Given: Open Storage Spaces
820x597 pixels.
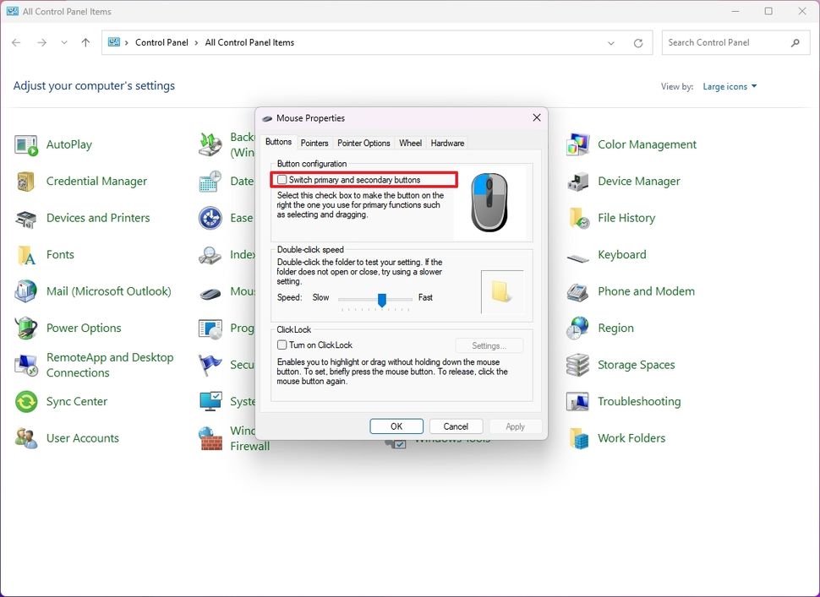Looking at the screenshot, I should pyautogui.click(x=636, y=364).
